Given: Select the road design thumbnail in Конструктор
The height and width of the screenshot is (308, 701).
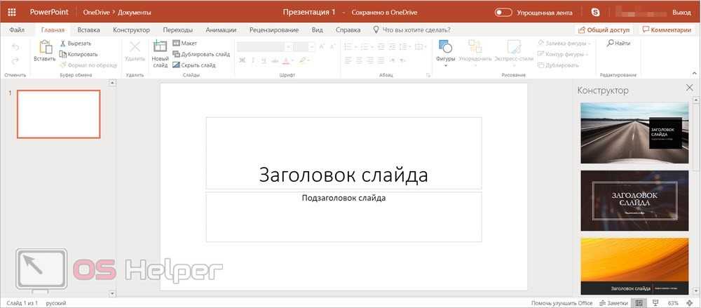Looking at the screenshot, I should tap(634, 133).
